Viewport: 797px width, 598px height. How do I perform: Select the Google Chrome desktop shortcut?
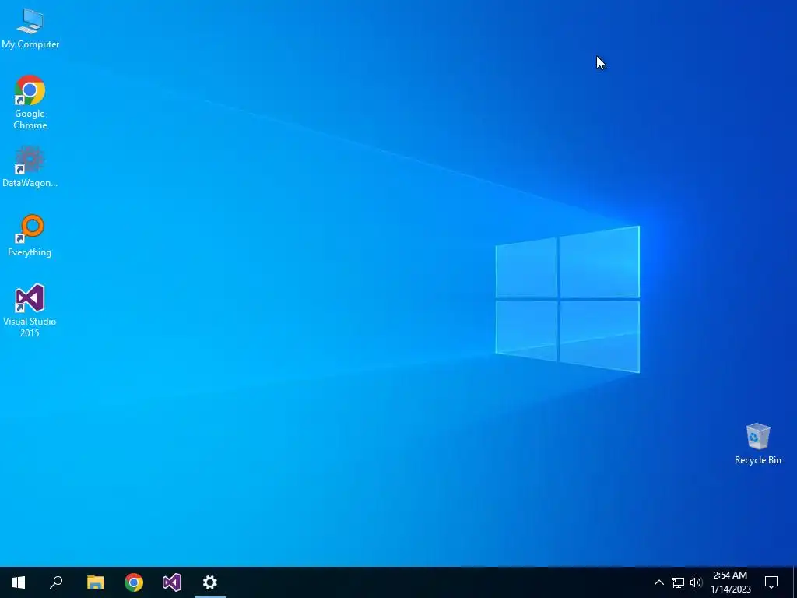click(x=30, y=102)
